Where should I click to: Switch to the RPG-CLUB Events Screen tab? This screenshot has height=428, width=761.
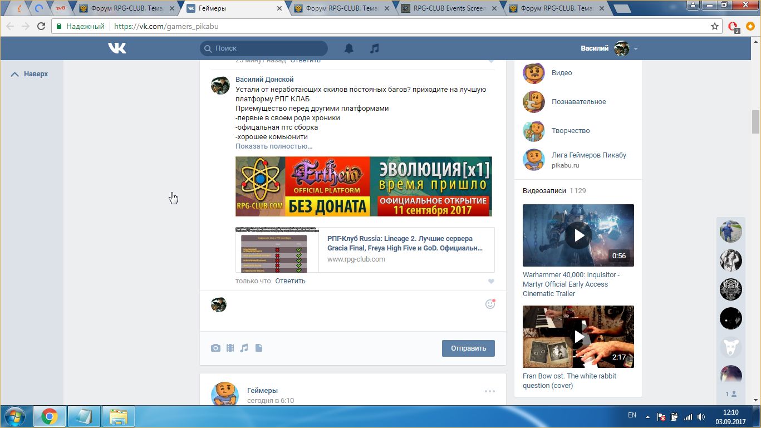pyautogui.click(x=448, y=8)
